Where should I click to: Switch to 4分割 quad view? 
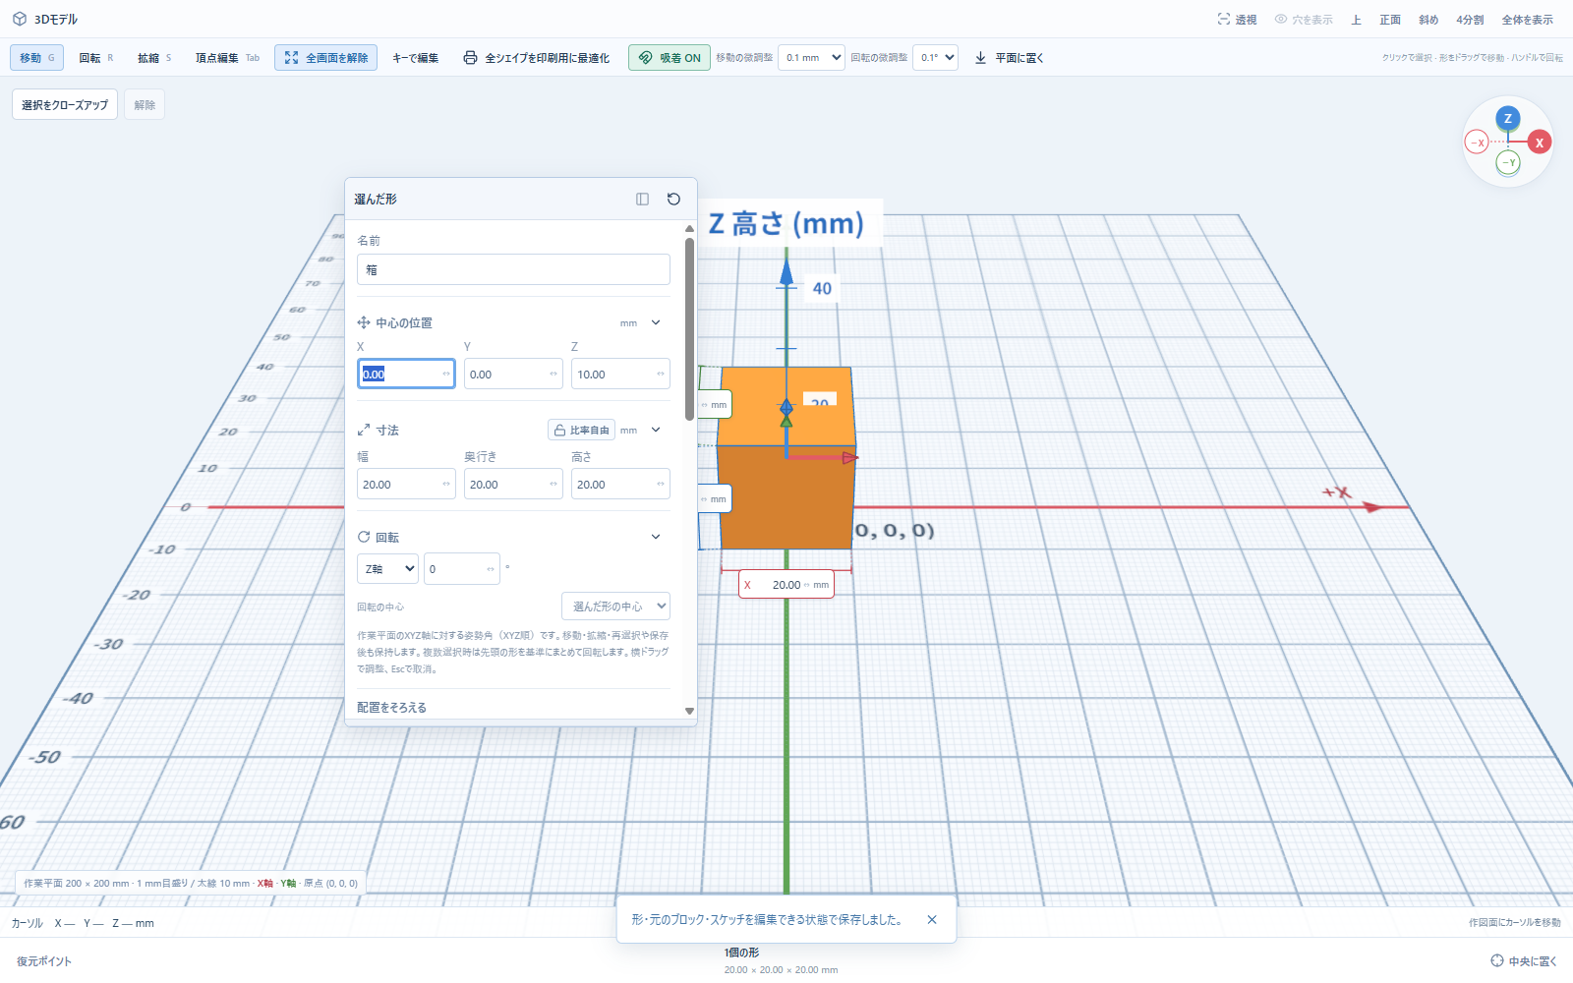[1470, 20]
